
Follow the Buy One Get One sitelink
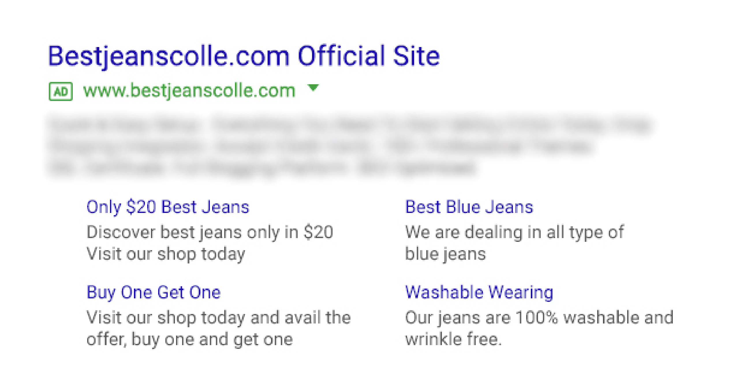154,293
